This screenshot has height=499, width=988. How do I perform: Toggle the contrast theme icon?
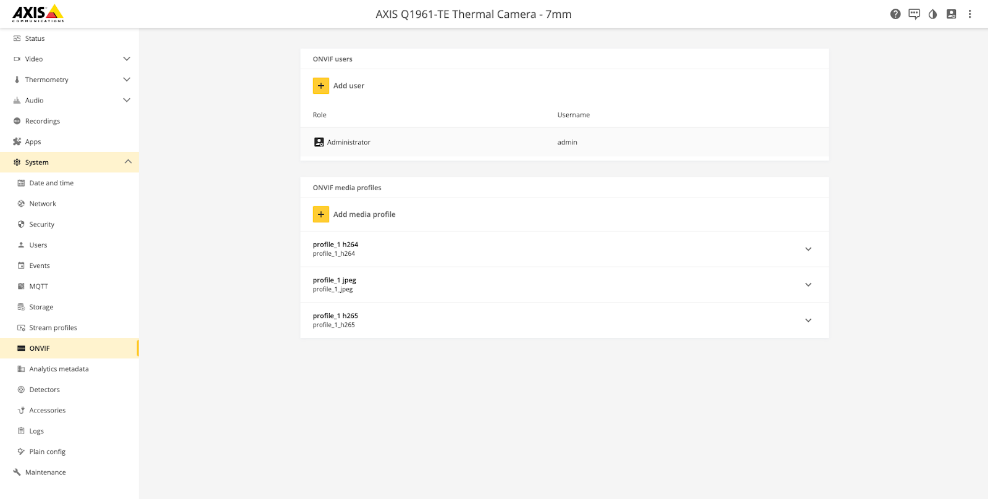932,14
